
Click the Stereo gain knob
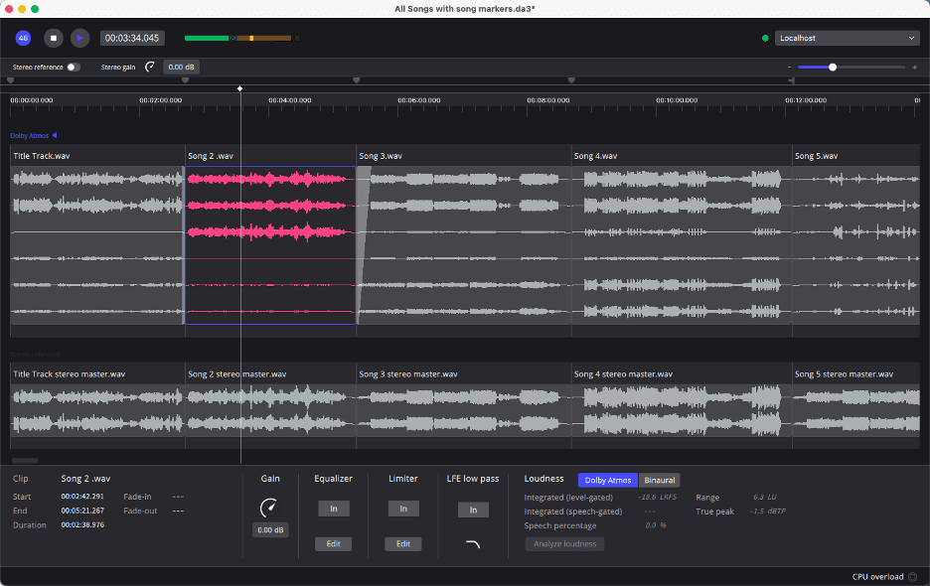[x=150, y=68]
